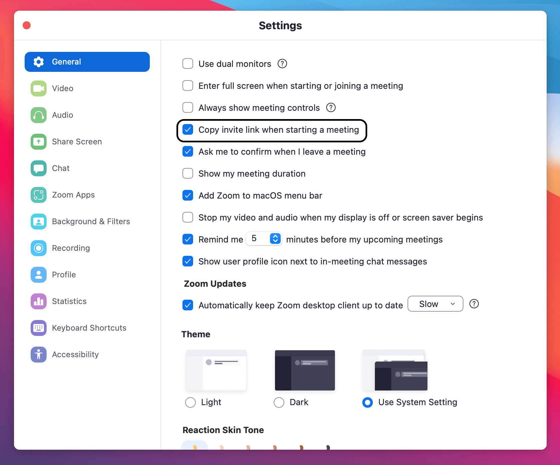Uncheck Show user profile icon in chat

click(x=188, y=261)
